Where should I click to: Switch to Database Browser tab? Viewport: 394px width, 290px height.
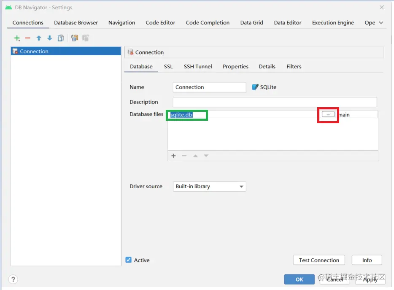(x=76, y=23)
